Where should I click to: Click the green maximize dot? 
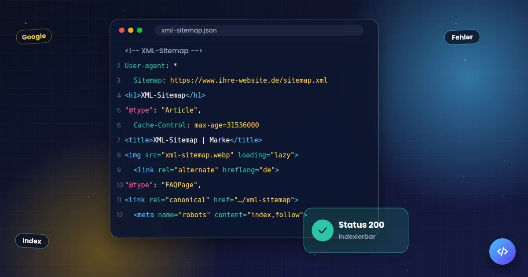(x=140, y=30)
